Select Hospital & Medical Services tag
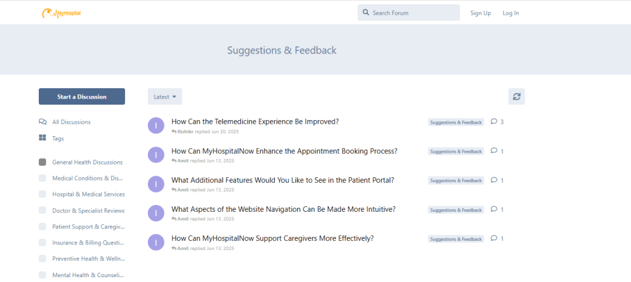 tap(88, 194)
